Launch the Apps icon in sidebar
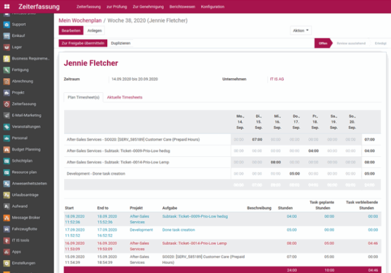This screenshot has width=391, height=273. click(6, 251)
